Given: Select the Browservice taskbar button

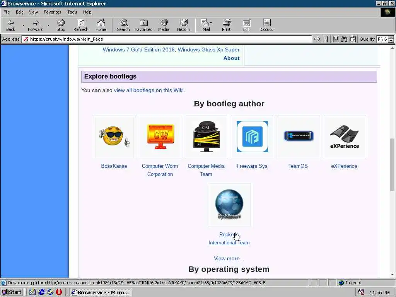Looking at the screenshot, I should (100, 292).
